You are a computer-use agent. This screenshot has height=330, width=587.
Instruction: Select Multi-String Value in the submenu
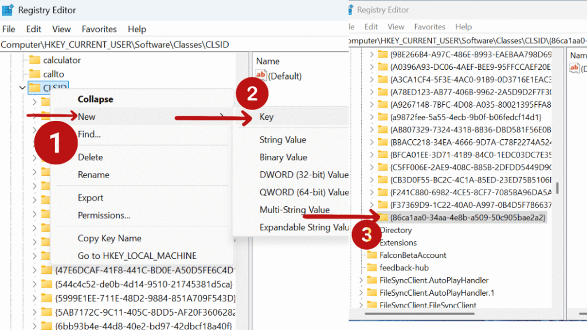pos(291,210)
